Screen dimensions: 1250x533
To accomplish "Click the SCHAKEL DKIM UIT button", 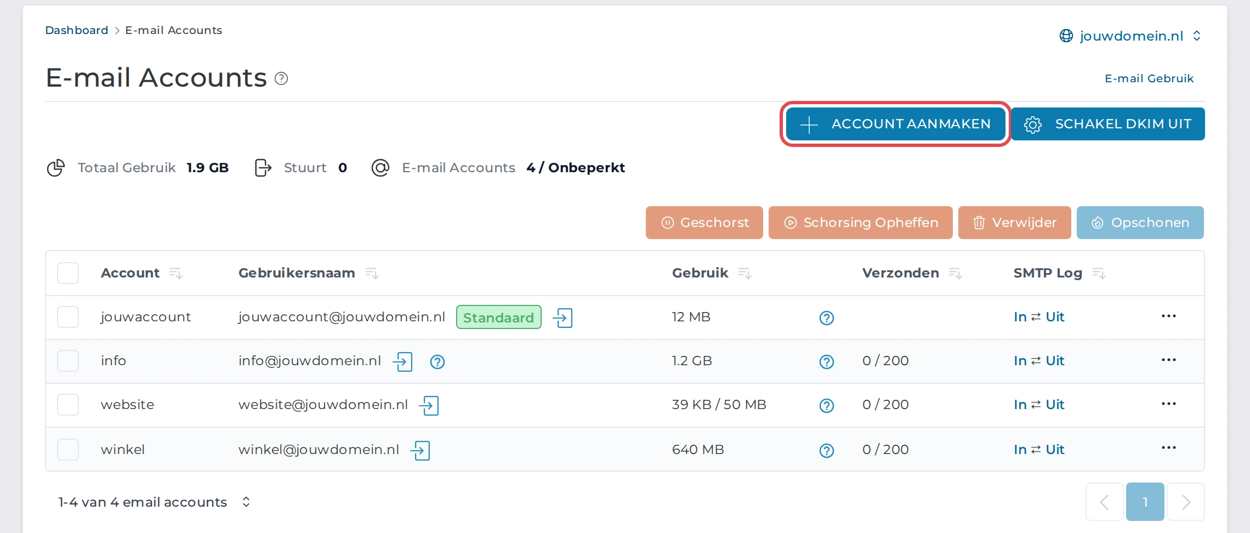I will coord(1107,124).
